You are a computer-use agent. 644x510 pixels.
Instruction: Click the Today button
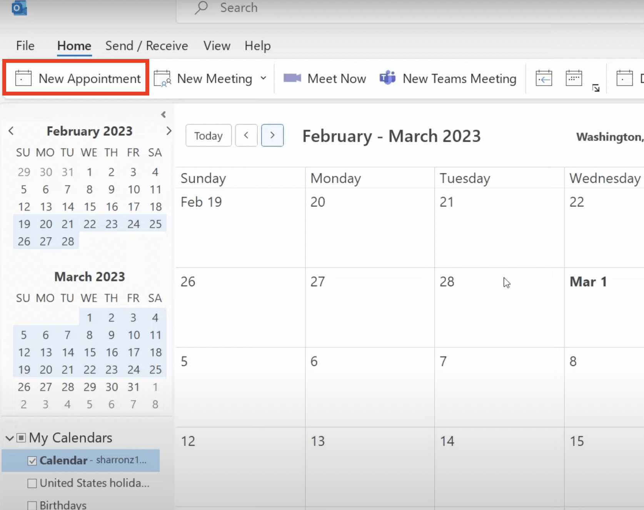coord(209,136)
